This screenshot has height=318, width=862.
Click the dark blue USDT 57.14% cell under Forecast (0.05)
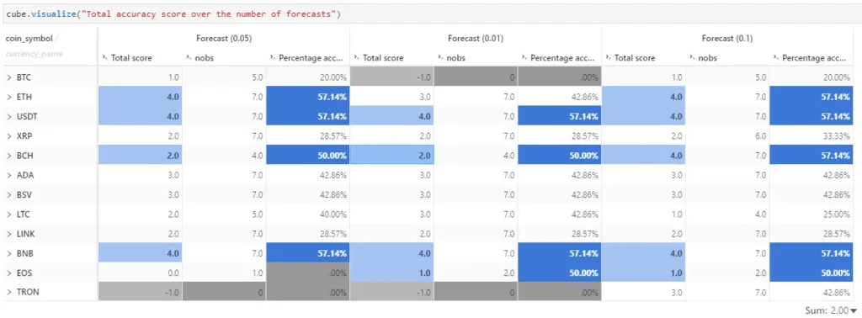307,116
